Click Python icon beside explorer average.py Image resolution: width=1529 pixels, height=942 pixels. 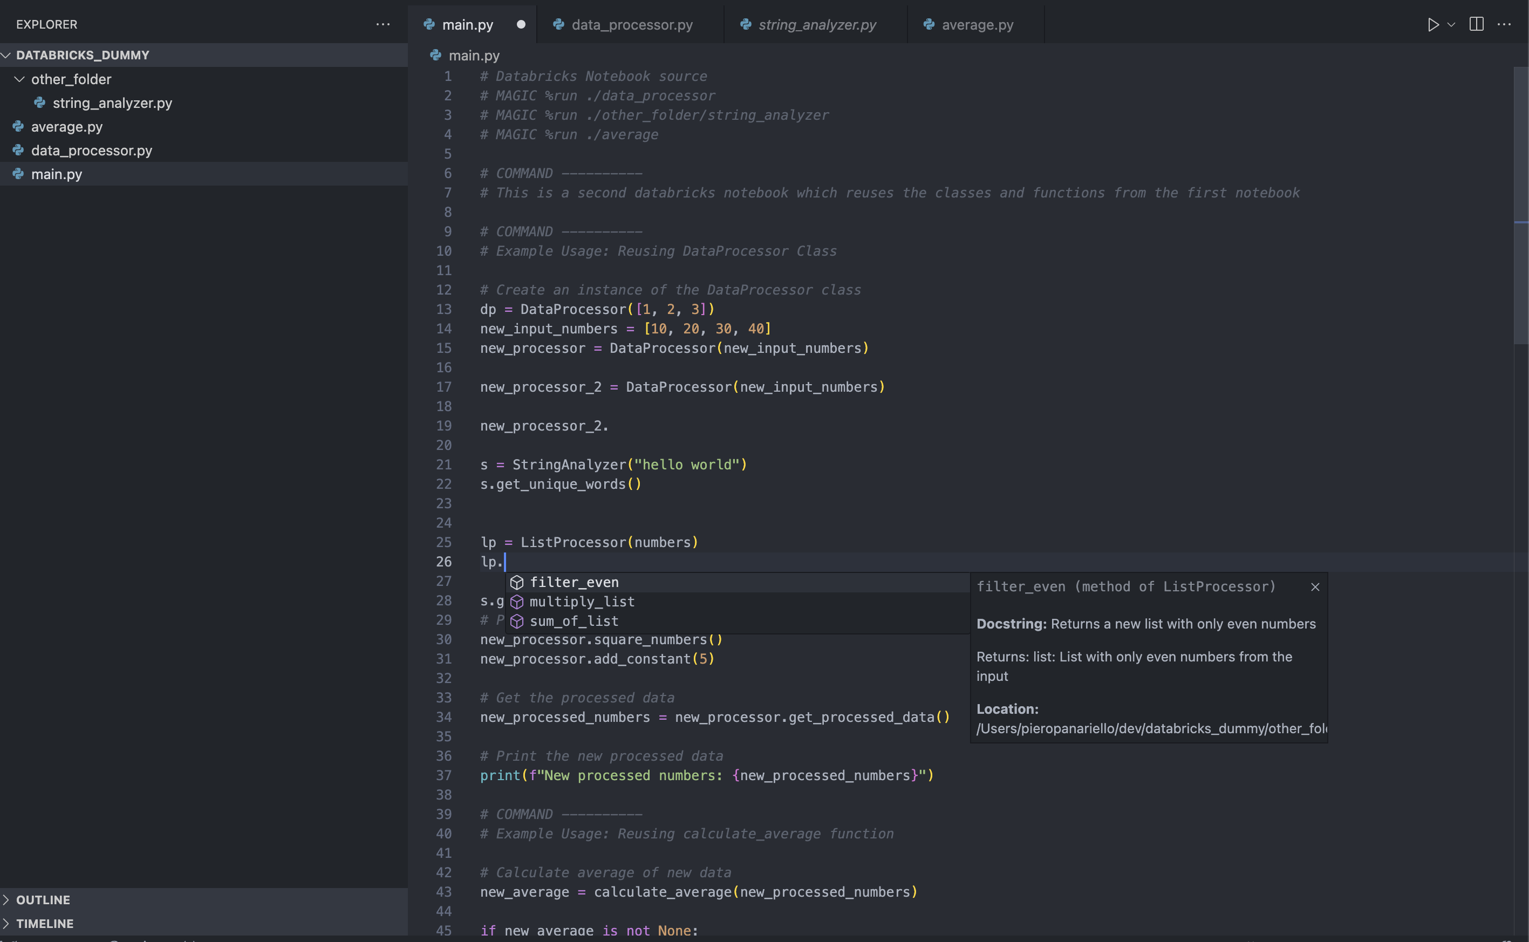pyautogui.click(x=18, y=126)
